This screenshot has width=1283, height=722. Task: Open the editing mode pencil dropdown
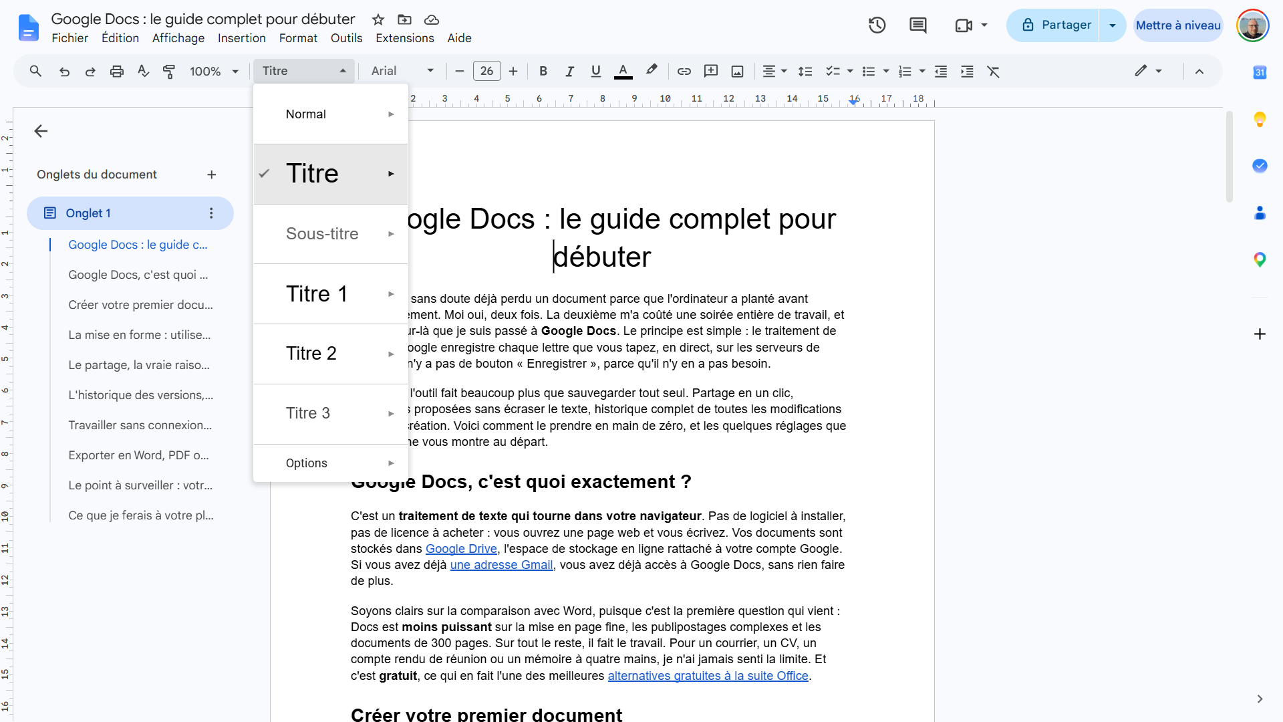(1148, 71)
